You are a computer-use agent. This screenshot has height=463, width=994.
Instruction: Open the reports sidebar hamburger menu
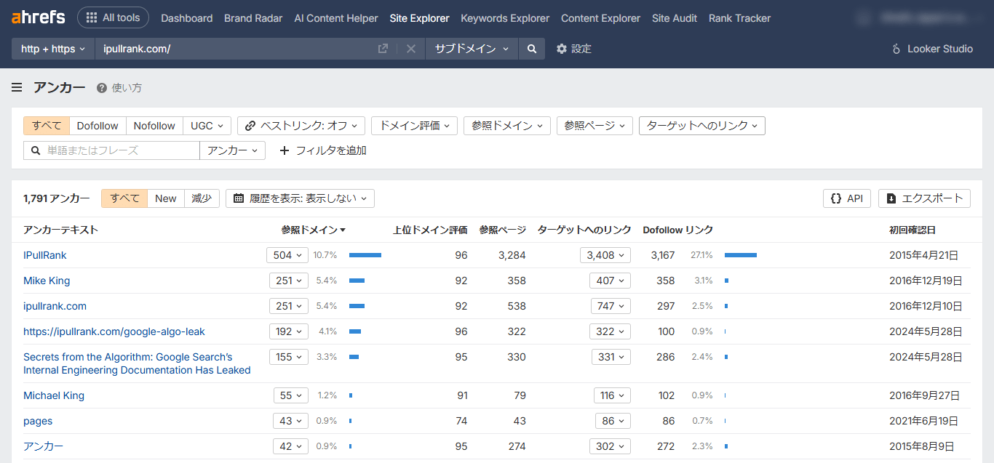point(16,86)
